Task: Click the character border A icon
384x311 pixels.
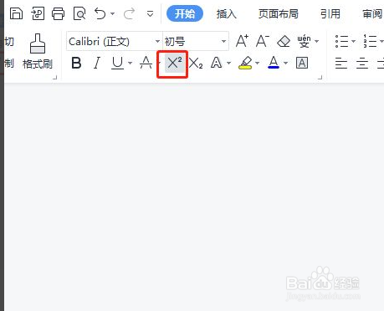Action: click(x=302, y=63)
